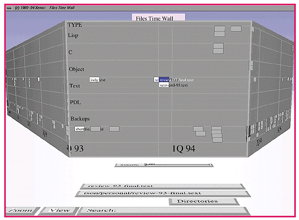Click the Text row label

[74, 86]
